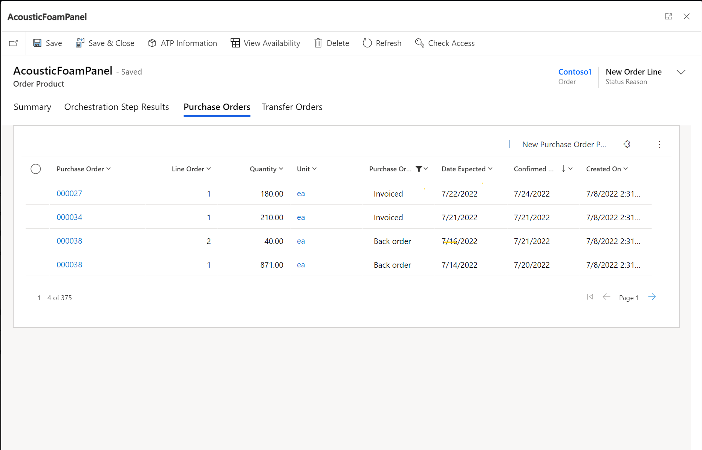Refresh the Purchase Orders subgrid icon
The width and height of the screenshot is (702, 450).
point(627,144)
